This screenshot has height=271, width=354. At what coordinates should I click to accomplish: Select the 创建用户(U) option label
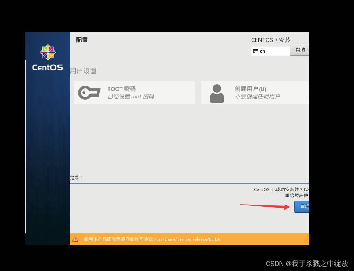coord(250,89)
